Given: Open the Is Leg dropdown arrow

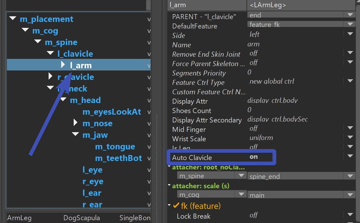Looking at the screenshot, I should click(x=350, y=146).
